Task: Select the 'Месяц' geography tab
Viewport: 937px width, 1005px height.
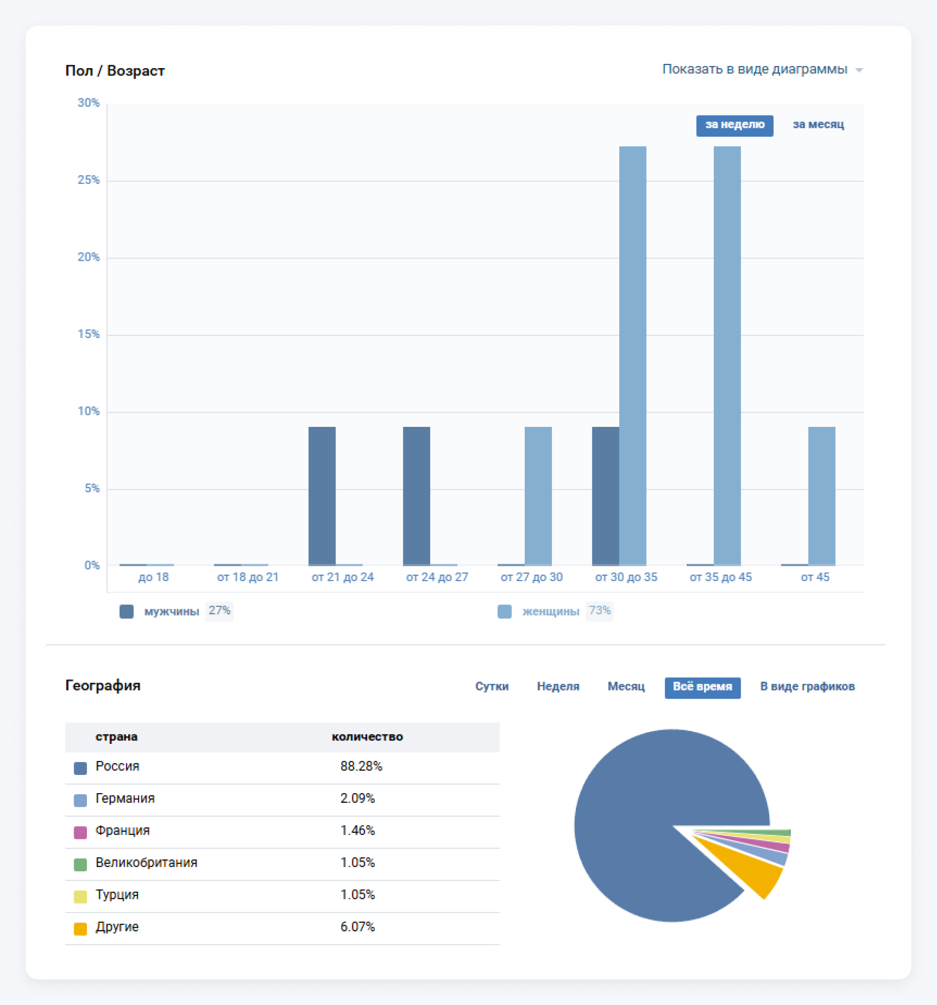Action: (626, 686)
